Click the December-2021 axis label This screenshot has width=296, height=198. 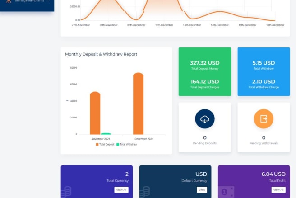(x=144, y=139)
